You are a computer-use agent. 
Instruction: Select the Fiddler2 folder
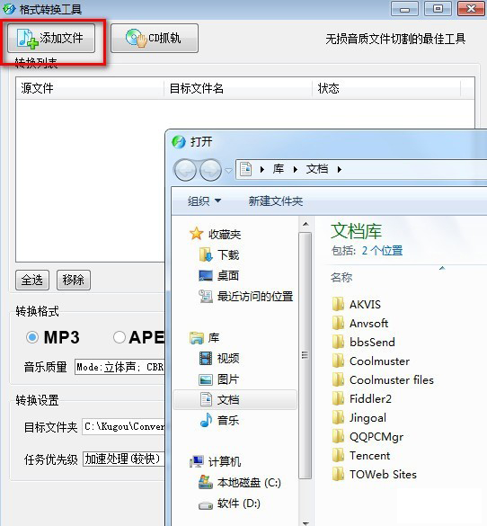coord(362,398)
